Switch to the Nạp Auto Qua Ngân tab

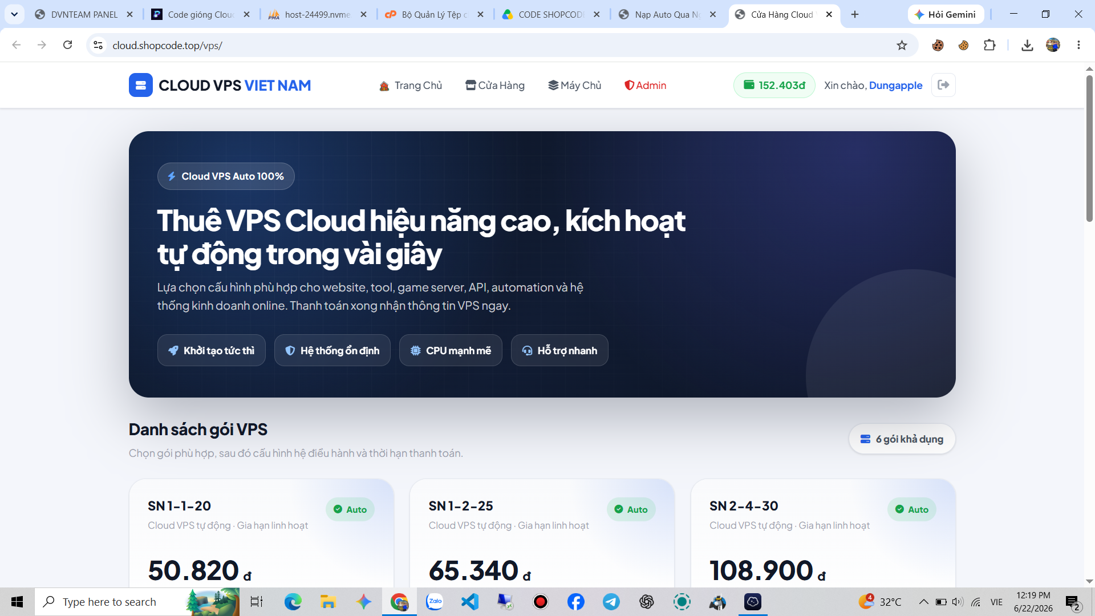pyautogui.click(x=668, y=14)
